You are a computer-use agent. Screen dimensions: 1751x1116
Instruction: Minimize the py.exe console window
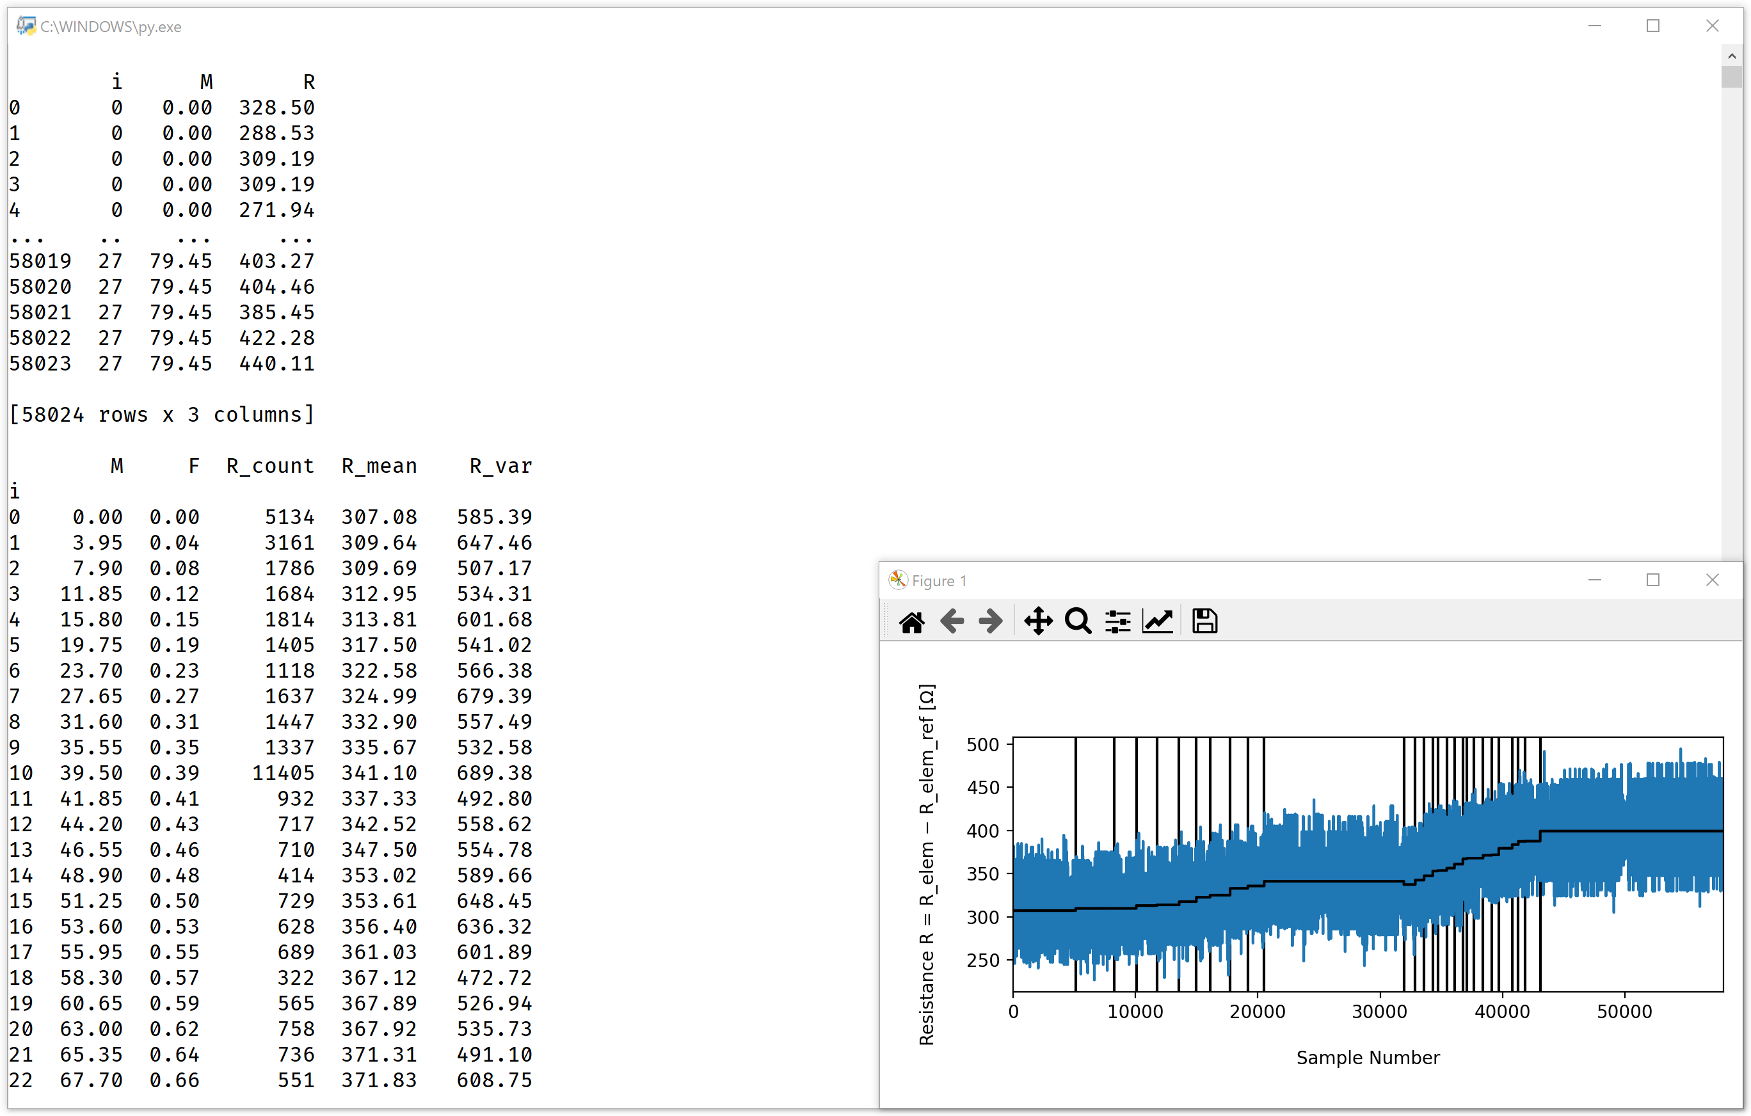[1594, 26]
